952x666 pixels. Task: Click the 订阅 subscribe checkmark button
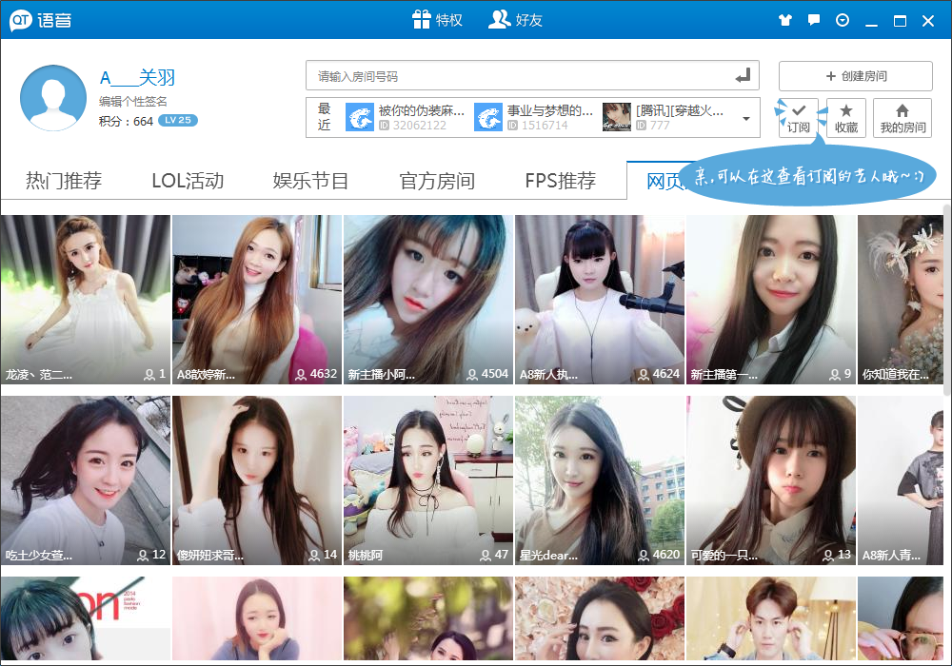pos(799,118)
